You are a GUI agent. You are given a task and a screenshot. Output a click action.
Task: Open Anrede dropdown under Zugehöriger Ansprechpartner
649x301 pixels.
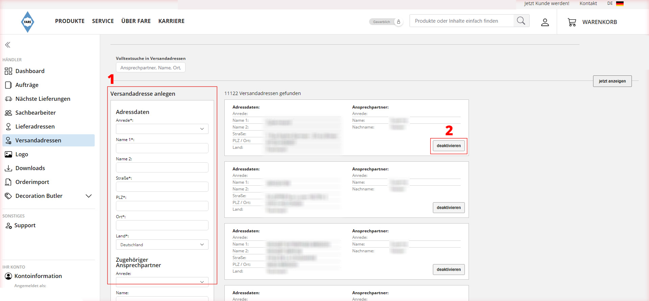coord(162,282)
